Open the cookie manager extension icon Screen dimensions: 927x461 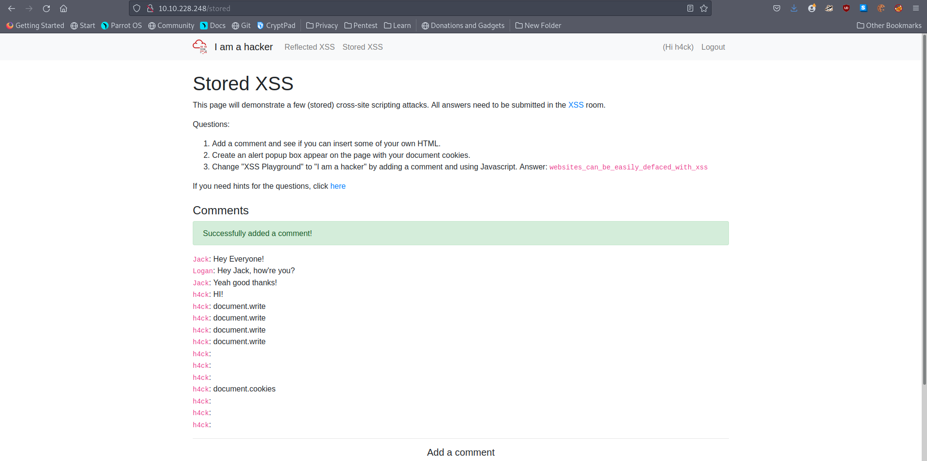click(881, 8)
